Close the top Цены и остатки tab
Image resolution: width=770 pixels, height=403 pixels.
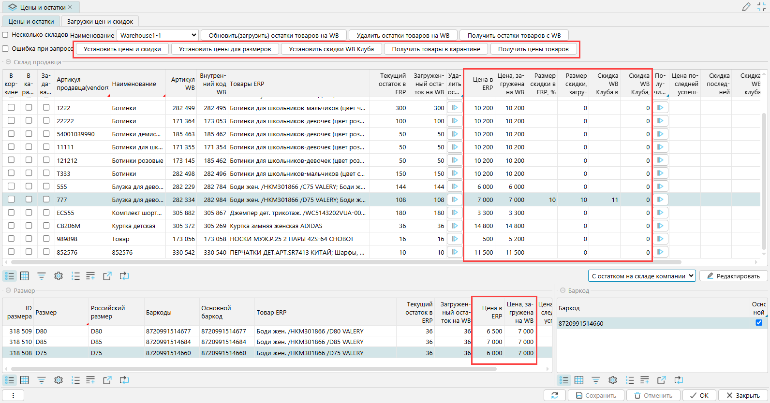70,7
